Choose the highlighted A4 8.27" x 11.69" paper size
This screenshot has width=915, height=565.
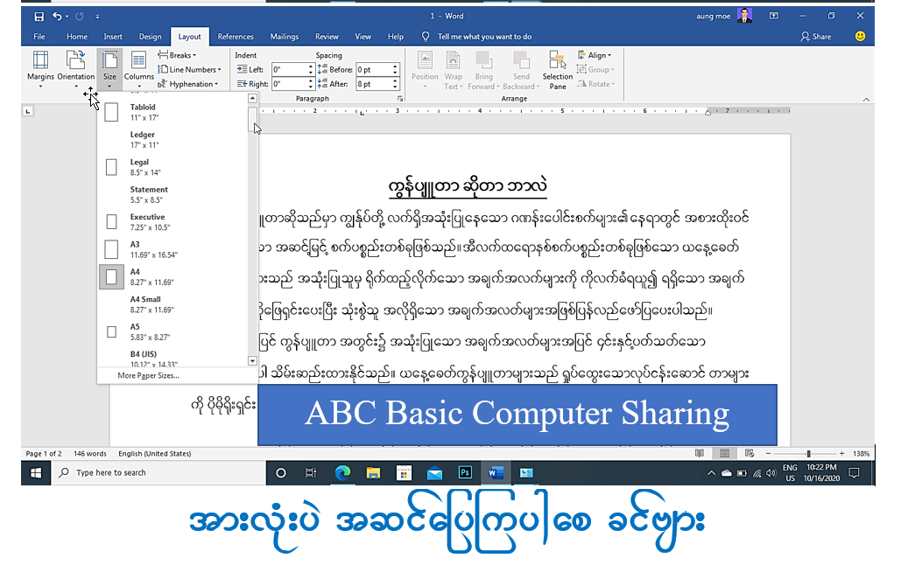tap(172, 276)
